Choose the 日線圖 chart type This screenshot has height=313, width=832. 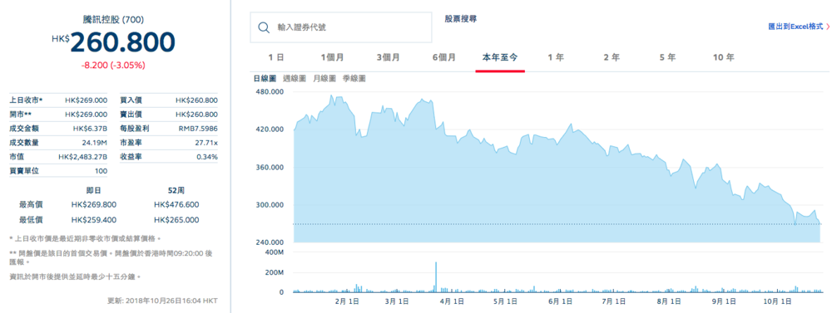pos(265,78)
